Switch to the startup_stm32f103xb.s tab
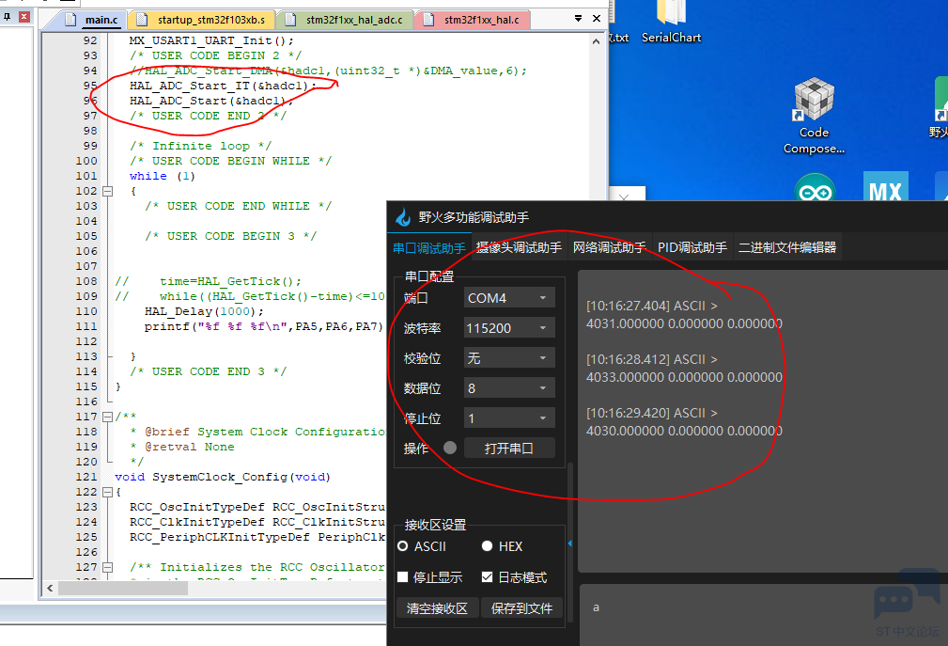 coord(203,20)
